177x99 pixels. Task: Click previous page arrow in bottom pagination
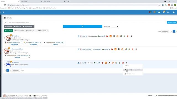point(5,70)
